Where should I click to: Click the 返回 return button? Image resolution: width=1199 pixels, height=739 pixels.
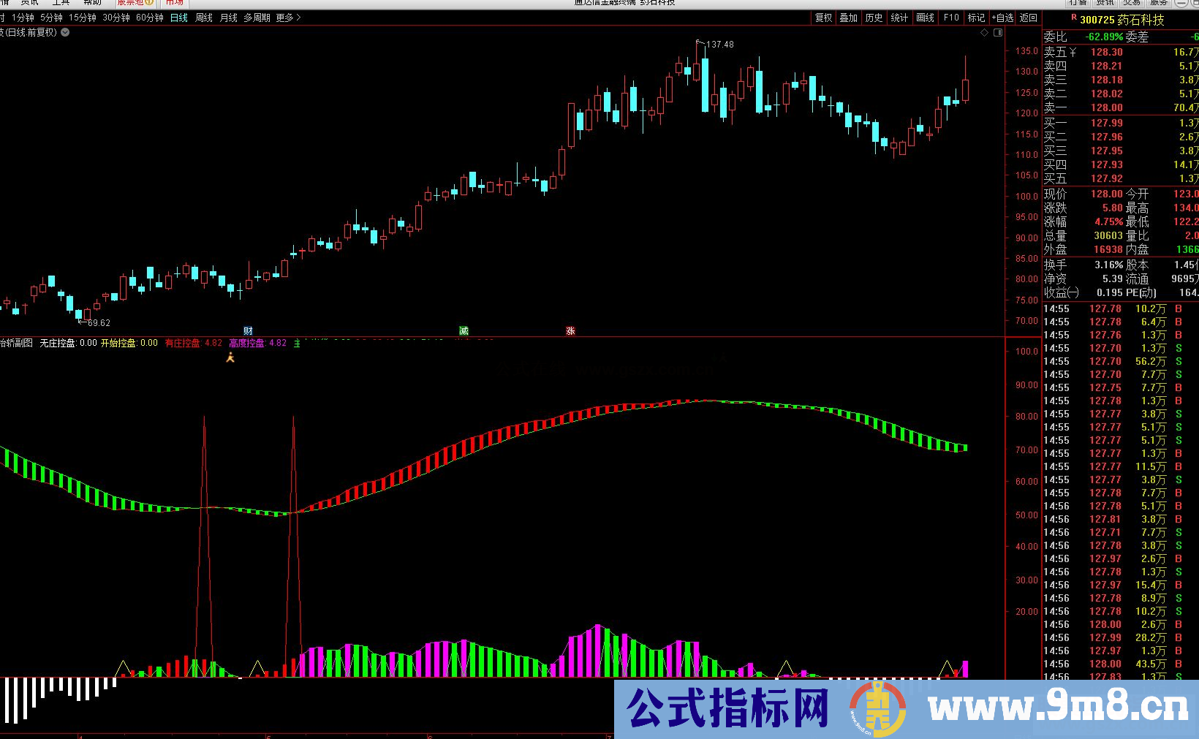[x=1027, y=17]
